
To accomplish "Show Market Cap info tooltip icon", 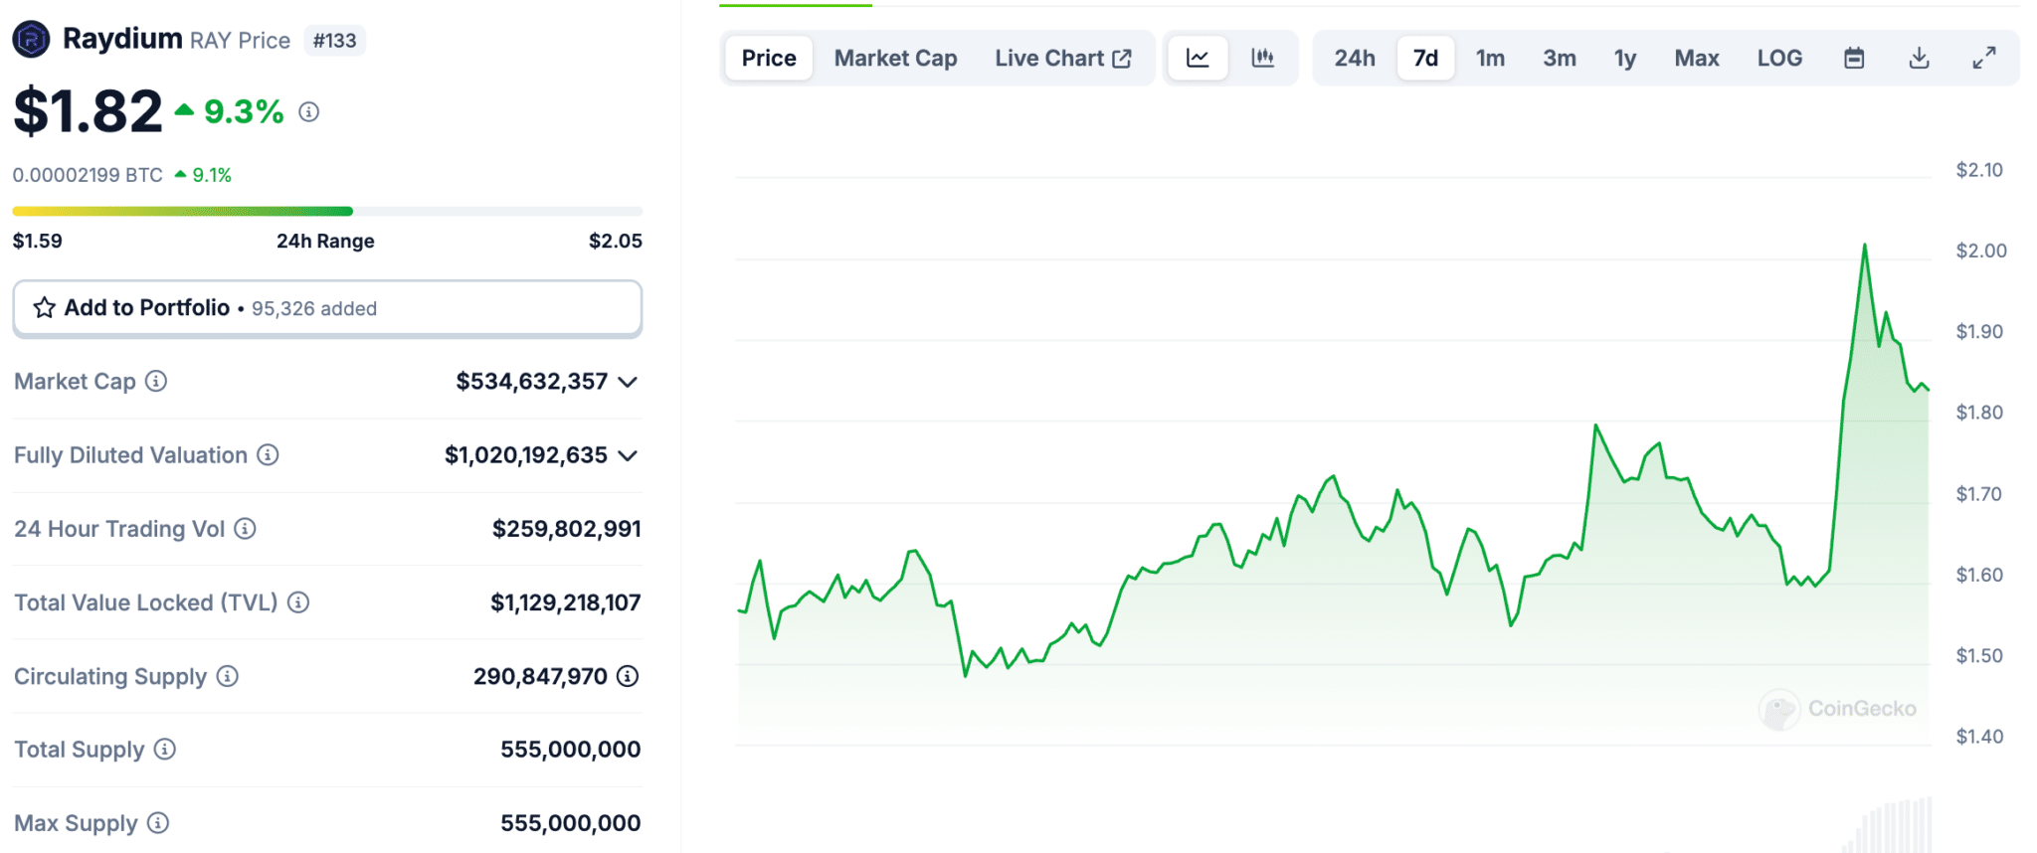I will (x=156, y=381).
